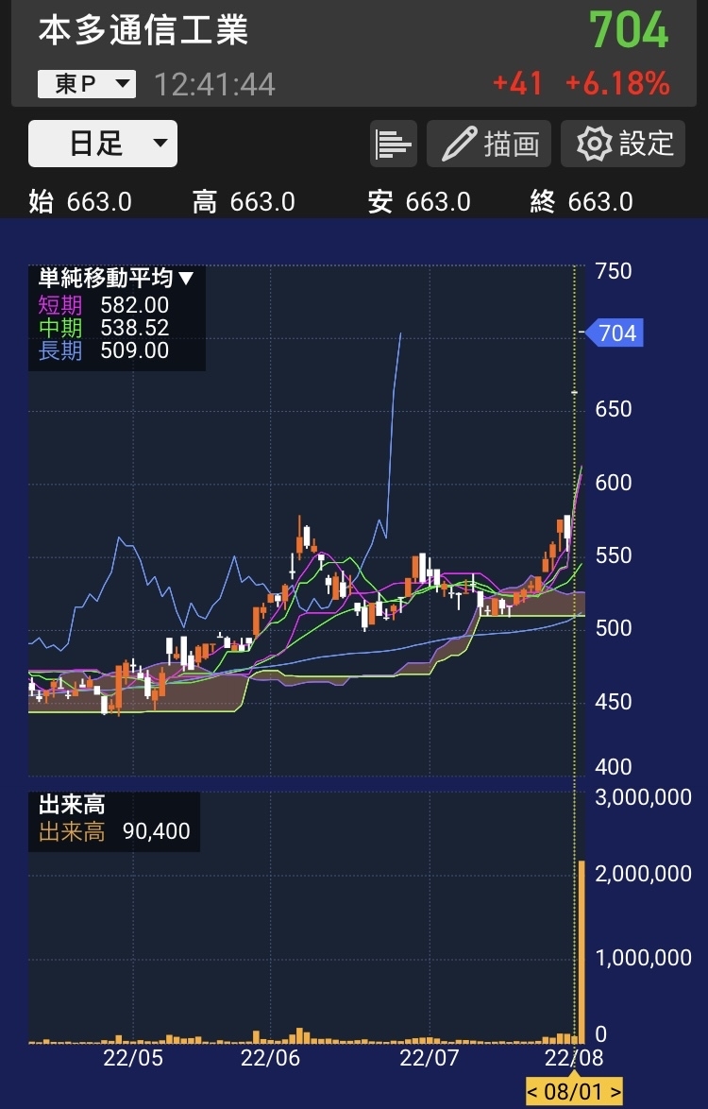Open the gear icon for 設定
708x1109 pixels.
click(595, 145)
